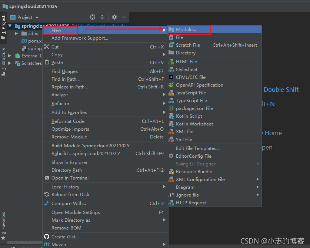Image resolution: width=310 pixels, height=248 pixels.
Task: Click the Open in Terminal icon
Action: click(47, 178)
